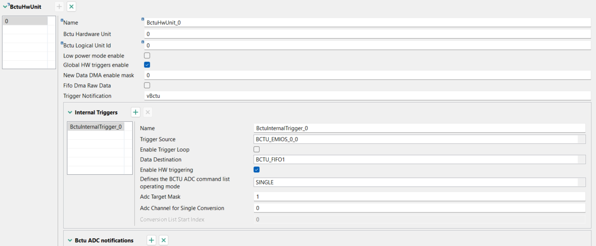596x246 pixels.
Task: Uncheck Global HW triggers enable
Action: (147, 65)
